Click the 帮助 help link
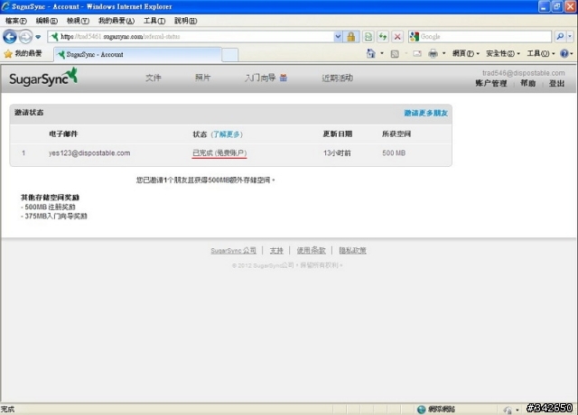The width and height of the screenshot is (578, 415). 527,83
